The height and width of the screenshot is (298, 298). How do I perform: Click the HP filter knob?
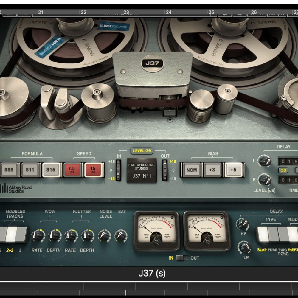[x=243, y=224]
